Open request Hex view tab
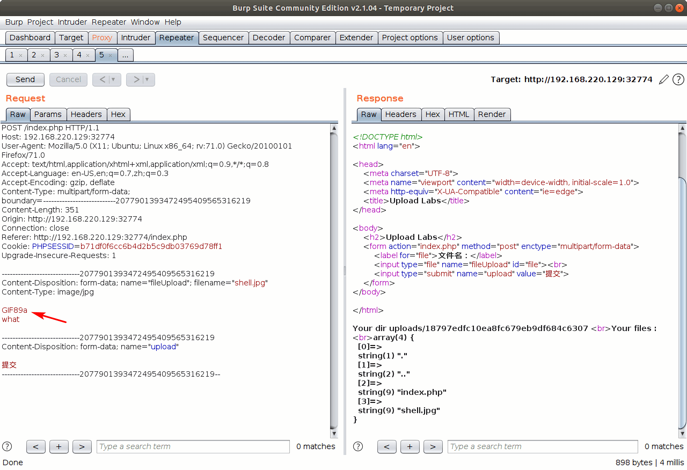This screenshot has height=470, width=687. tap(118, 114)
